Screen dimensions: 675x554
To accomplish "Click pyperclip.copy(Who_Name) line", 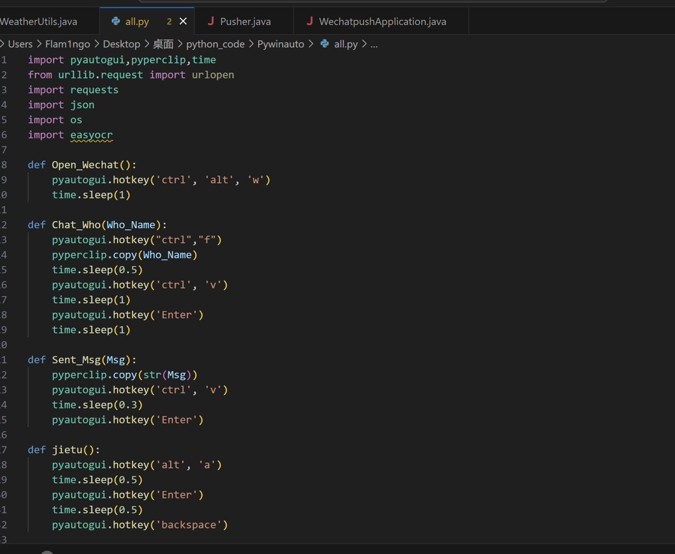I will [124, 255].
